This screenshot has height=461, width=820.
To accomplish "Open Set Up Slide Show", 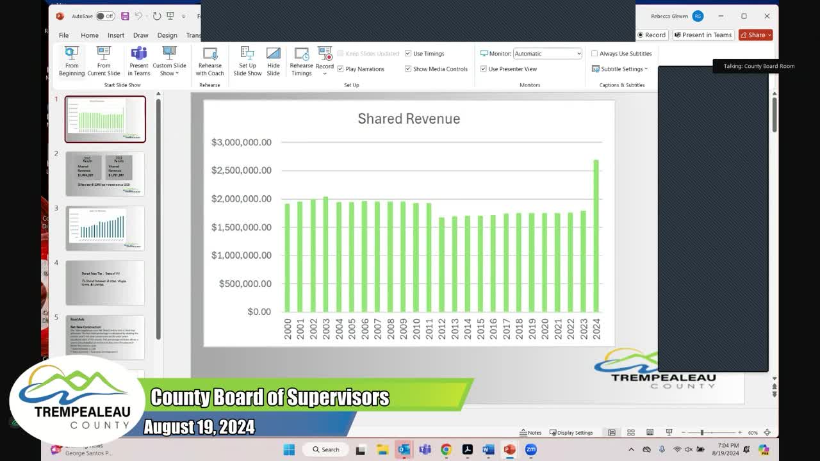I will [x=247, y=61].
